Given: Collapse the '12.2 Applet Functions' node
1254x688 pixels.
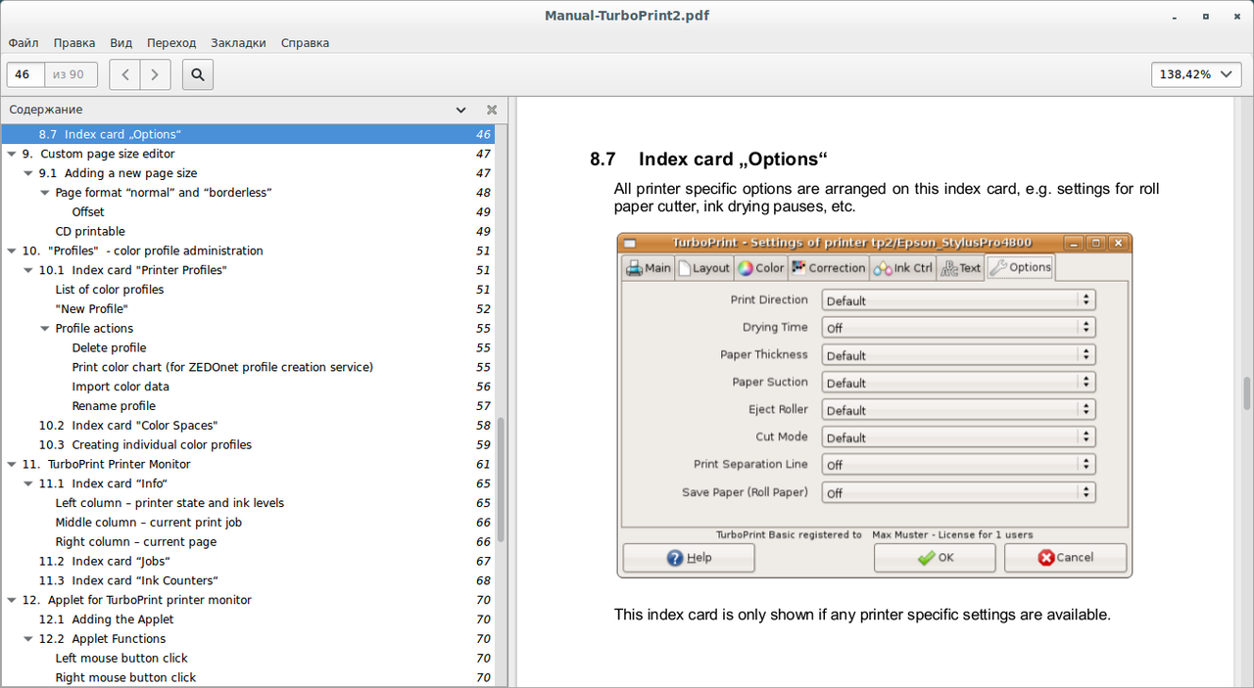Looking at the screenshot, I should 28,639.
